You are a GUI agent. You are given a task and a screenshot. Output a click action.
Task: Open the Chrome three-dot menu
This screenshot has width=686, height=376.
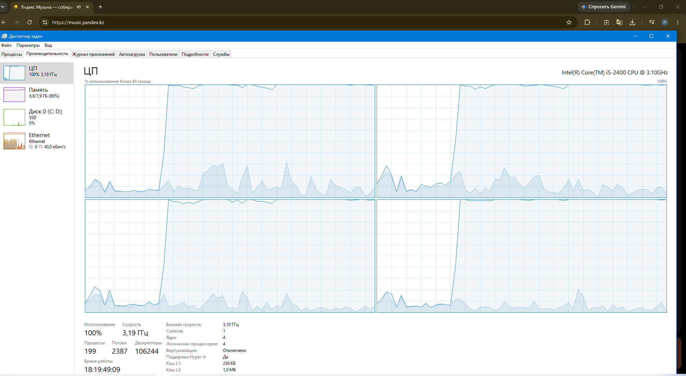click(678, 22)
